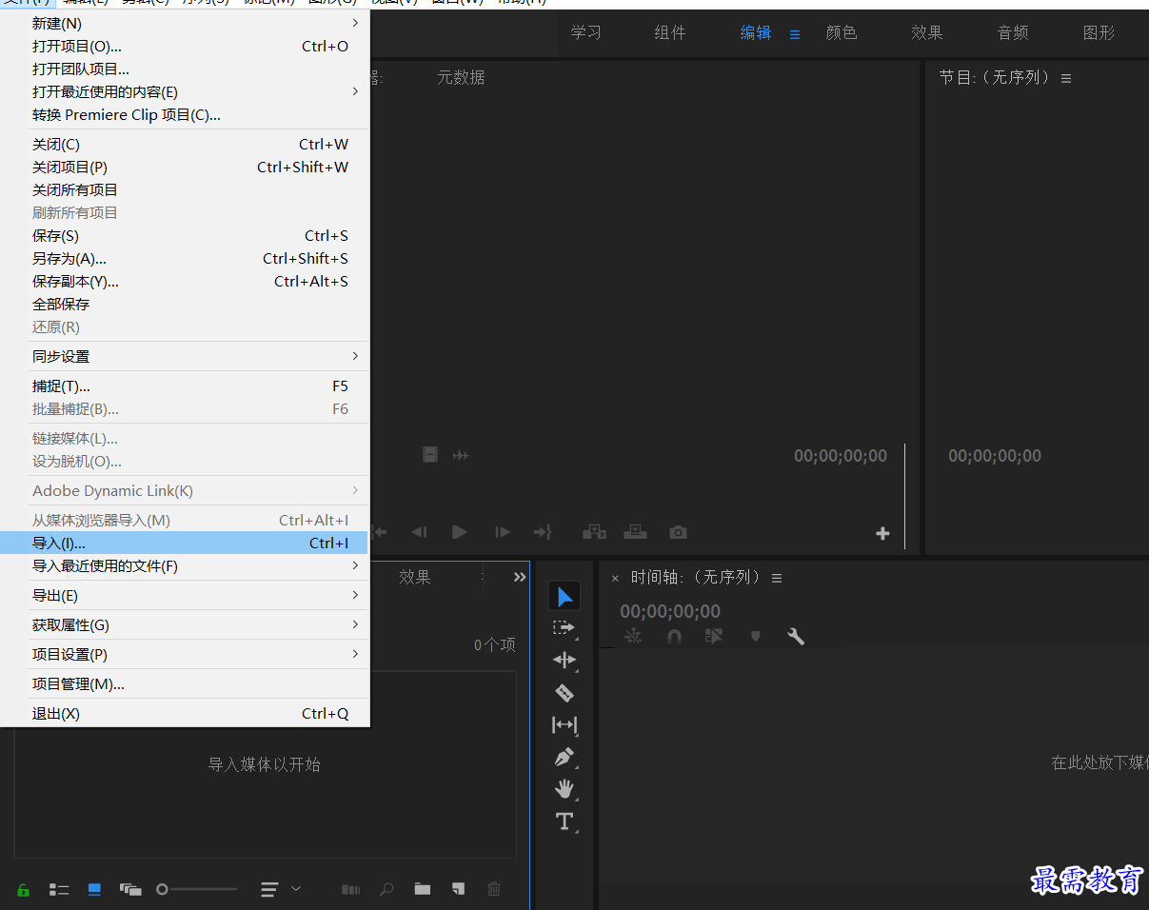
Task: Click the Find magnifier icon in project panel
Action: point(386,889)
